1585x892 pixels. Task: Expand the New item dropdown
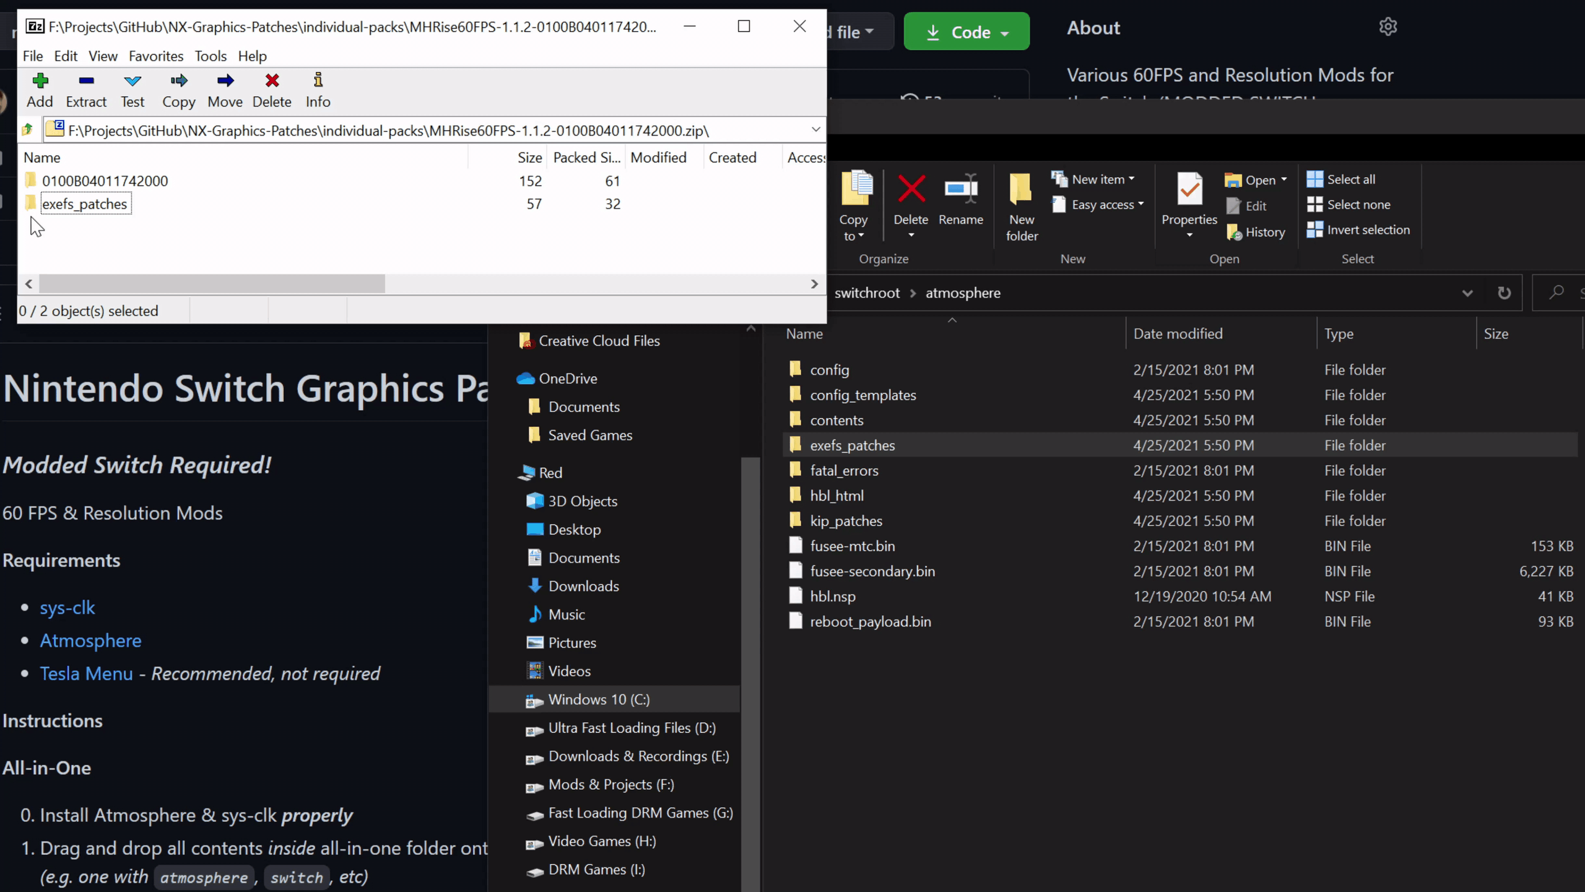[x=1132, y=179]
